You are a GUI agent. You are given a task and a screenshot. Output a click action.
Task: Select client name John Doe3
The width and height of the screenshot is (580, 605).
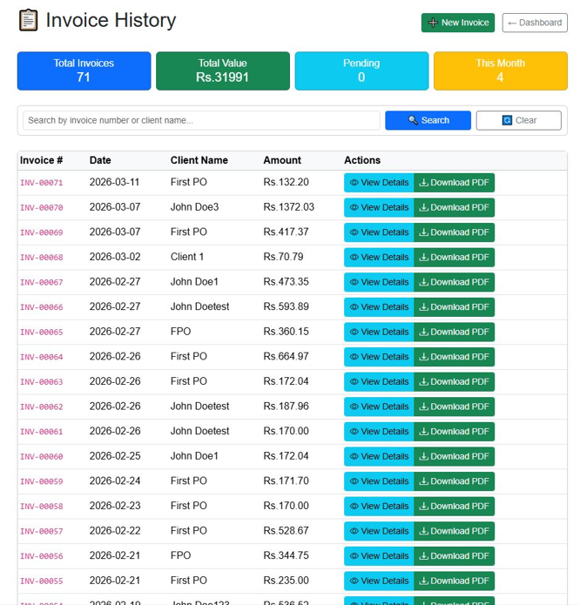(x=194, y=207)
